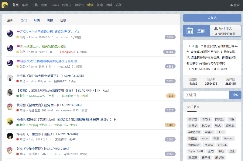Click username zhangjw666
The width and height of the screenshot is (243, 161).
(68, 52)
